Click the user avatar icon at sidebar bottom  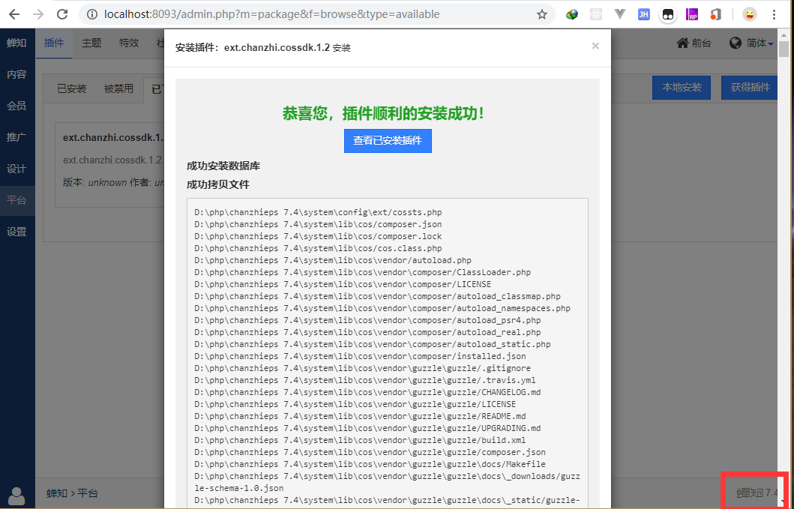[x=17, y=496]
